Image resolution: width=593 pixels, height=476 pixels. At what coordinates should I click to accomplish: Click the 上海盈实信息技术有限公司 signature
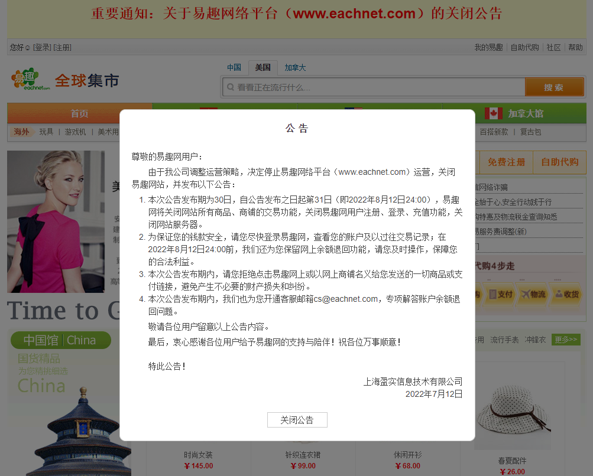(413, 382)
